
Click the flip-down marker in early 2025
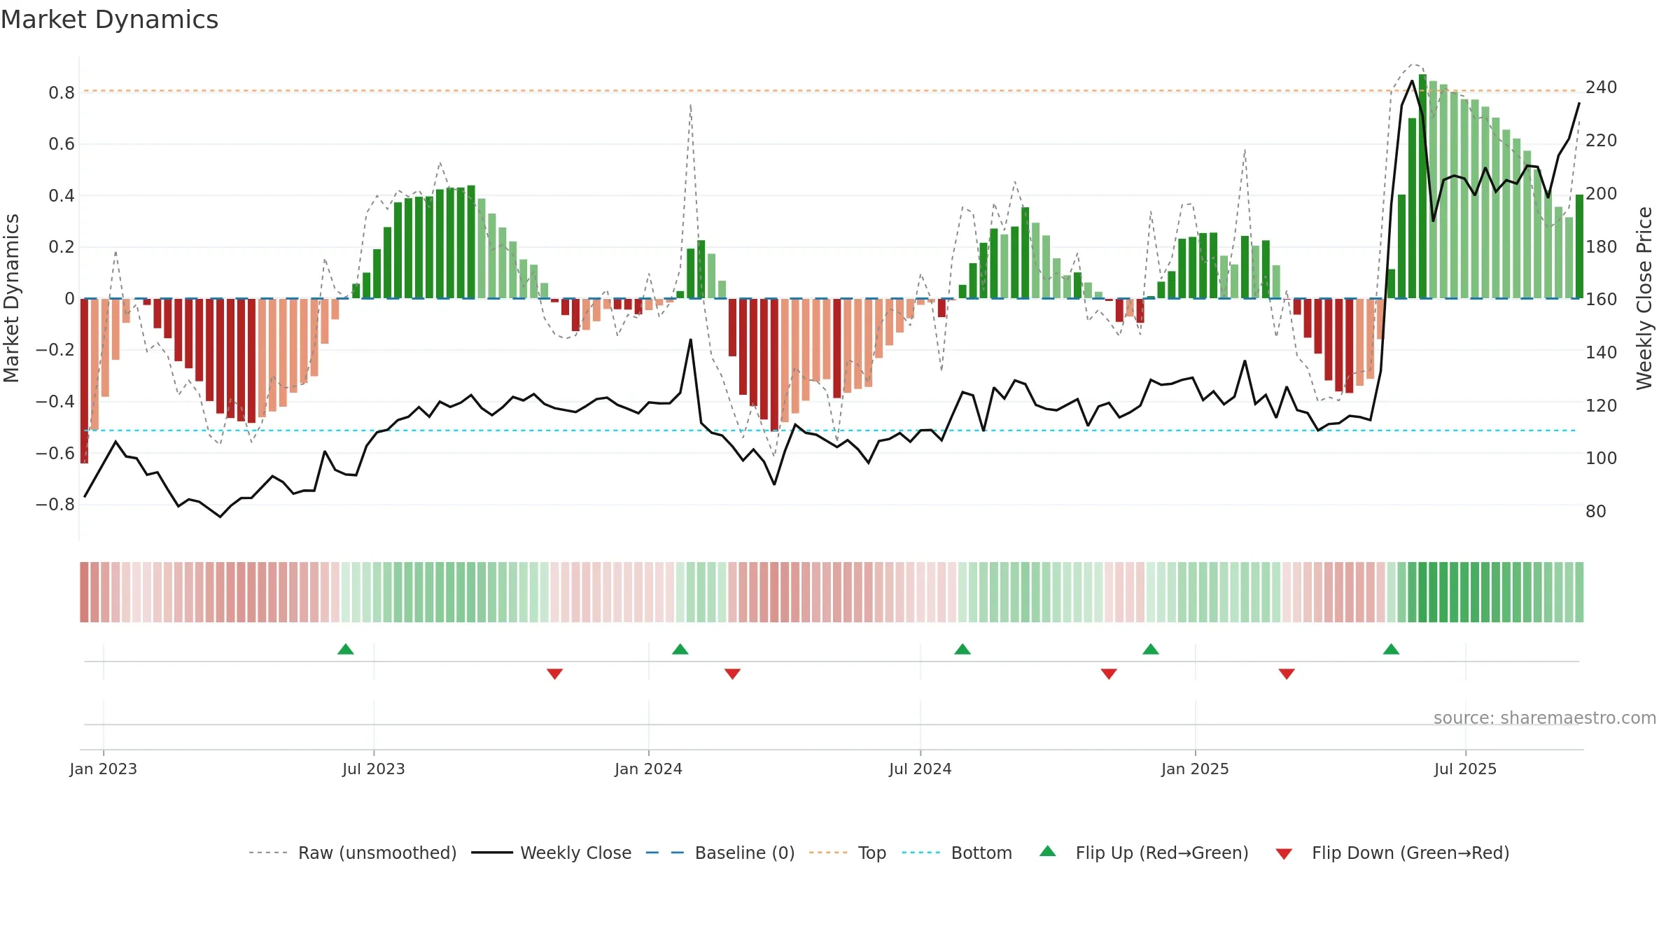tap(1287, 674)
